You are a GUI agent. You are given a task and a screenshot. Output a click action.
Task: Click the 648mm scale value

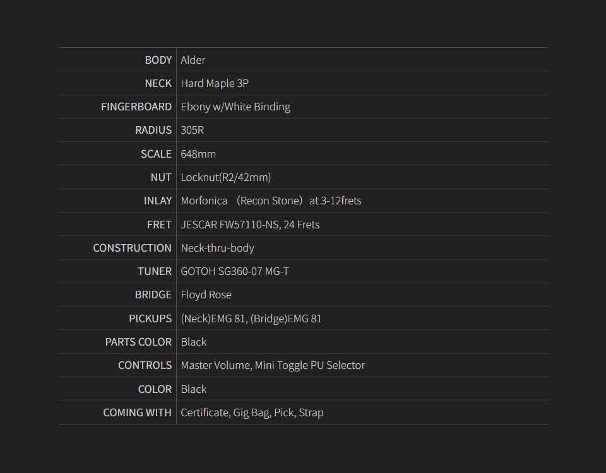[x=198, y=154]
